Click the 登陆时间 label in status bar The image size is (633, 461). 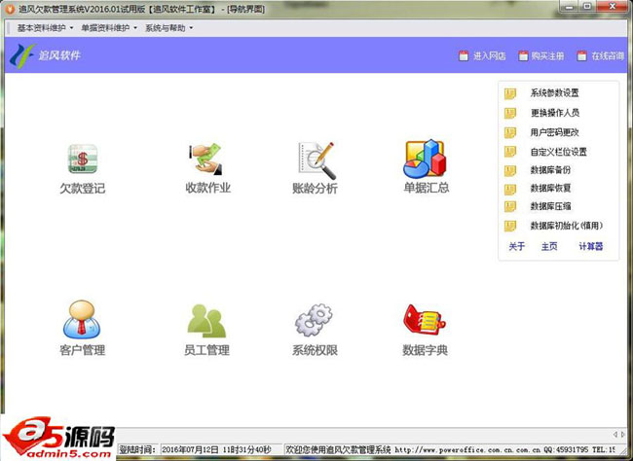tap(137, 449)
